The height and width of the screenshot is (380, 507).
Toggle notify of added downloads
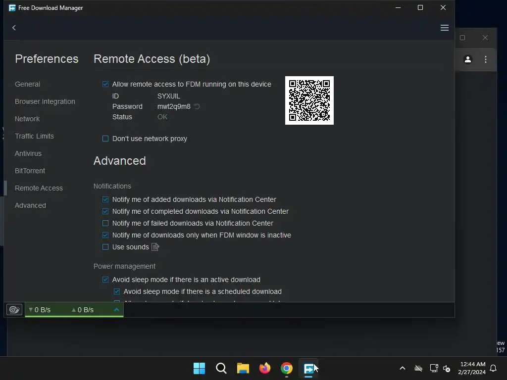coord(105,199)
